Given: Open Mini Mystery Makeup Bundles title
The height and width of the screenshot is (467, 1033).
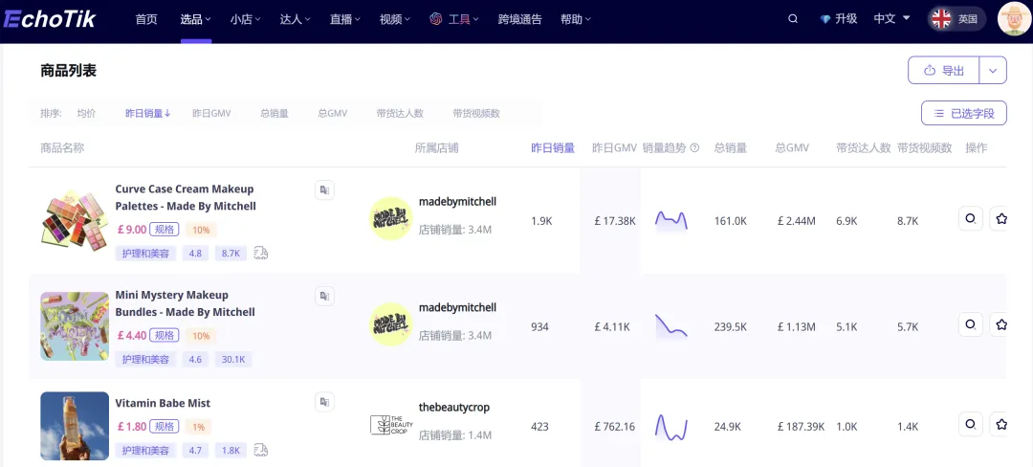Looking at the screenshot, I should pos(186,303).
